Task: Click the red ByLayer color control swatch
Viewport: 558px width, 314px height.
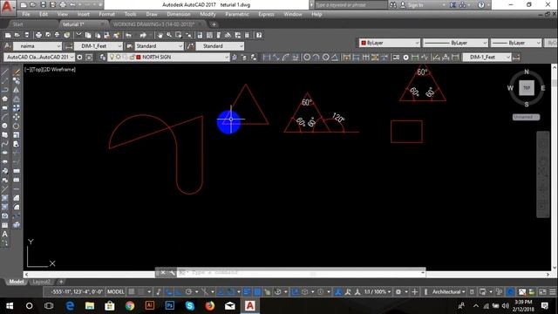Action: pyautogui.click(x=364, y=43)
